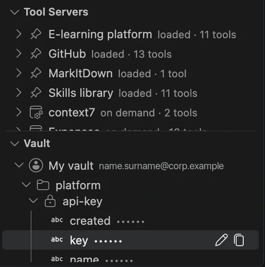The height and width of the screenshot is (267, 265).
Task: Select the MarkItDown server label
Action: click(x=81, y=73)
